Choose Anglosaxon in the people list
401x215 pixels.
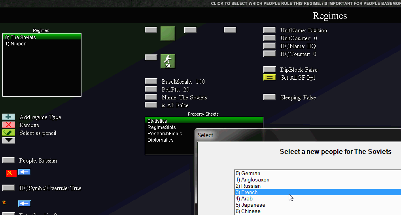coord(318,180)
